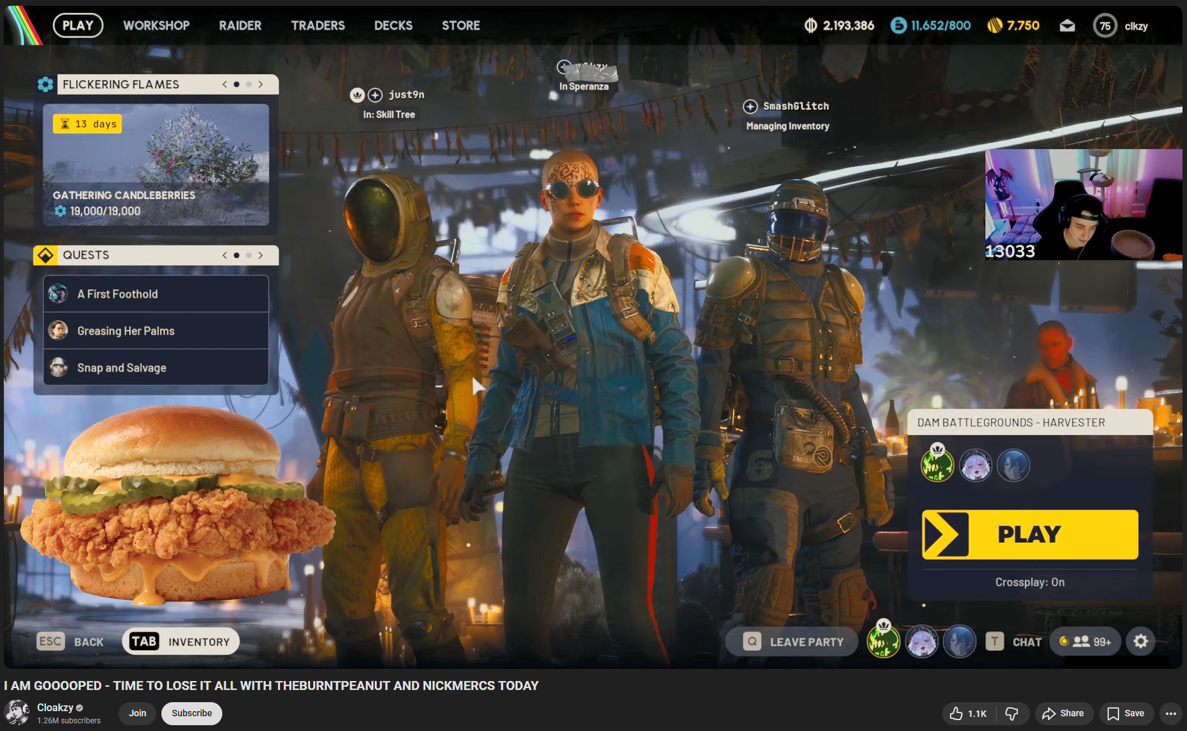Click the yellow Quests diamond icon

45,255
